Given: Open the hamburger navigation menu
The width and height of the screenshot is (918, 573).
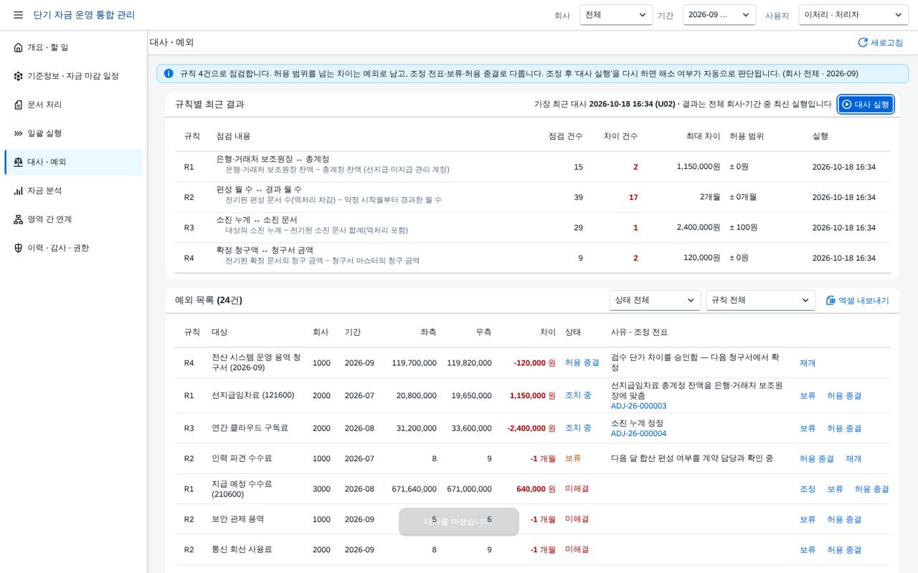Looking at the screenshot, I should coord(18,15).
